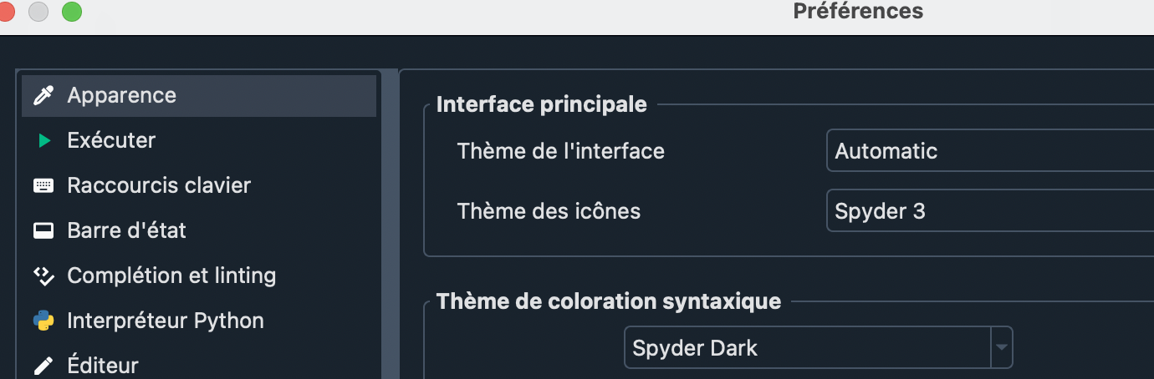Click the Apparence eyedropper icon
The image size is (1154, 379).
click(43, 96)
